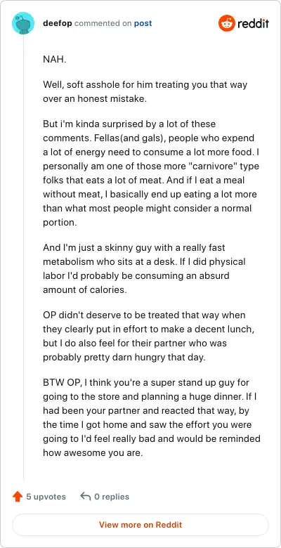
Task: Click the "5 upvotes" count label
Action: point(46,497)
